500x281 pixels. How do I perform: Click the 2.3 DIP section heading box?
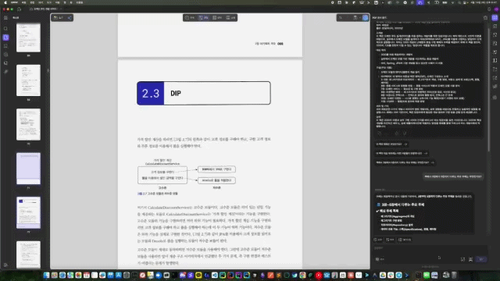click(204, 93)
